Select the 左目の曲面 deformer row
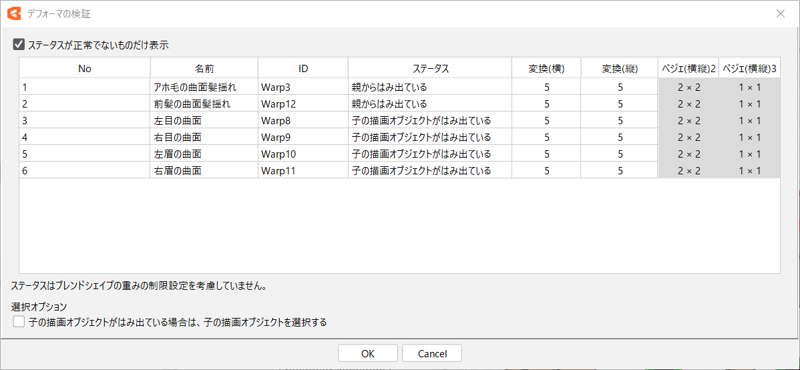 (177, 120)
